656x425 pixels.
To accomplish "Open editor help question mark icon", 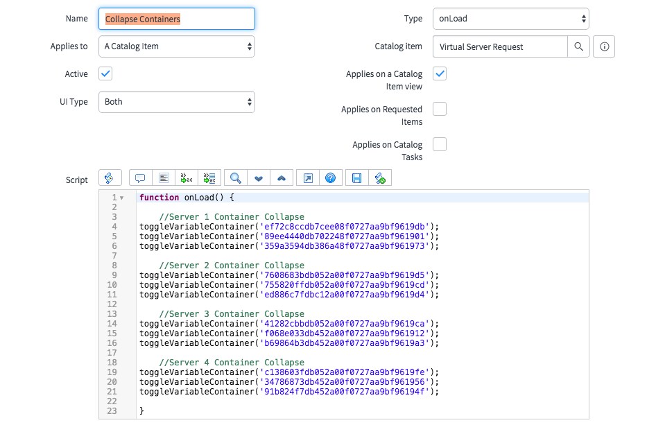I will click(331, 177).
